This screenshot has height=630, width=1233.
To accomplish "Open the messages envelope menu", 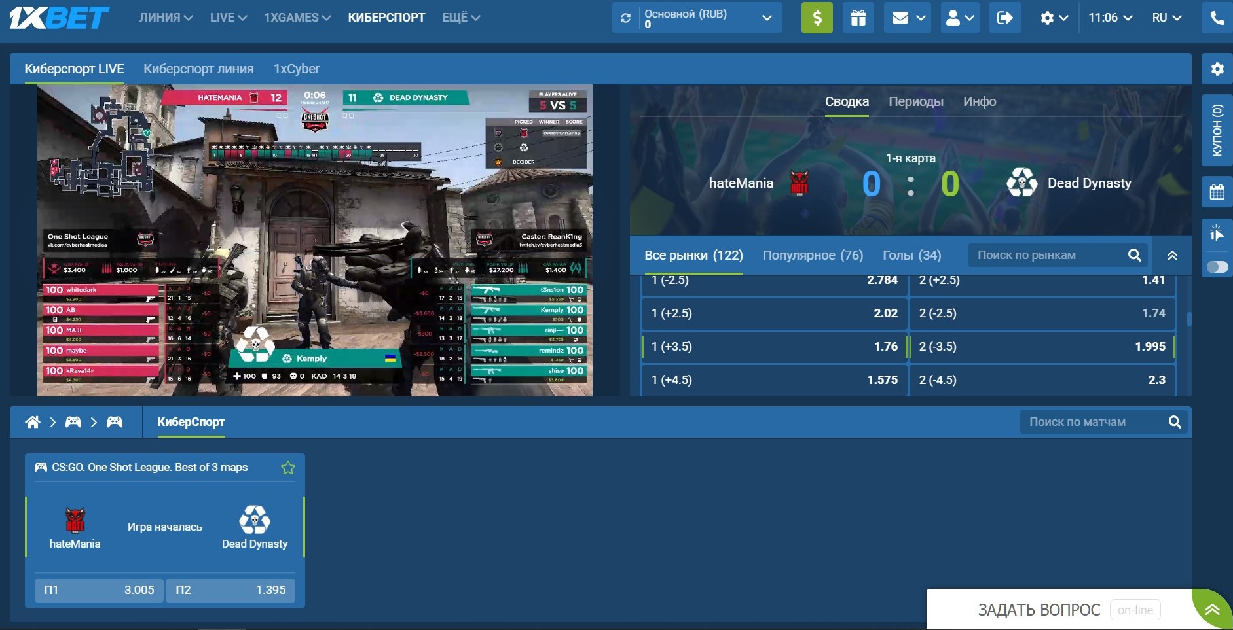I will pos(908,18).
